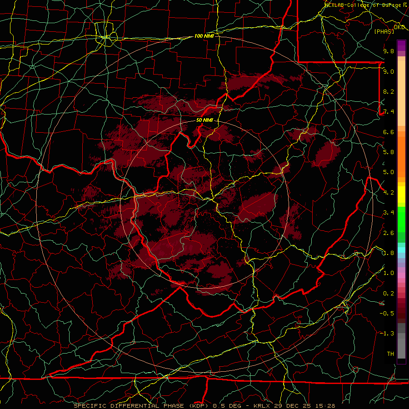This screenshot has width=409, height=409.
Task: Pick the purple swatch at legend top
Action: (x=401, y=45)
